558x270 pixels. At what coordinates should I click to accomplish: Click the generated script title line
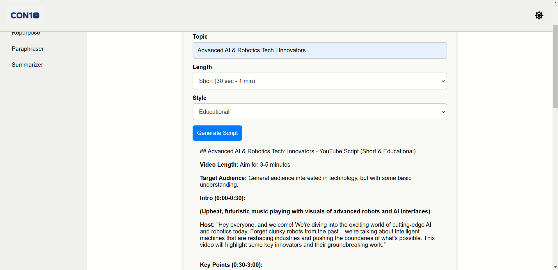pos(308,151)
